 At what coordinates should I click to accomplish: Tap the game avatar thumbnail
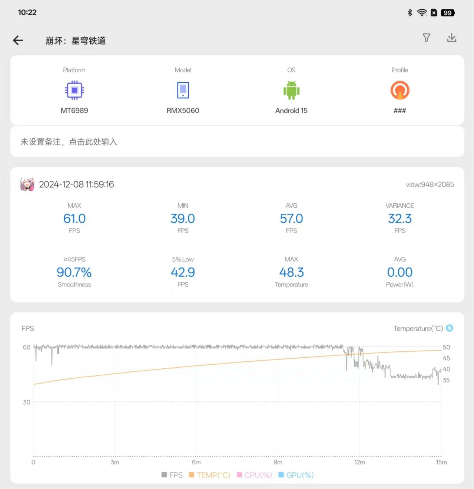coord(27,184)
